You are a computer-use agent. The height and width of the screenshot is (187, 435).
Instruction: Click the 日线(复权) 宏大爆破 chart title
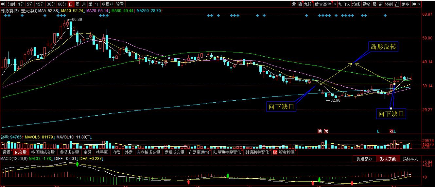(19, 11)
